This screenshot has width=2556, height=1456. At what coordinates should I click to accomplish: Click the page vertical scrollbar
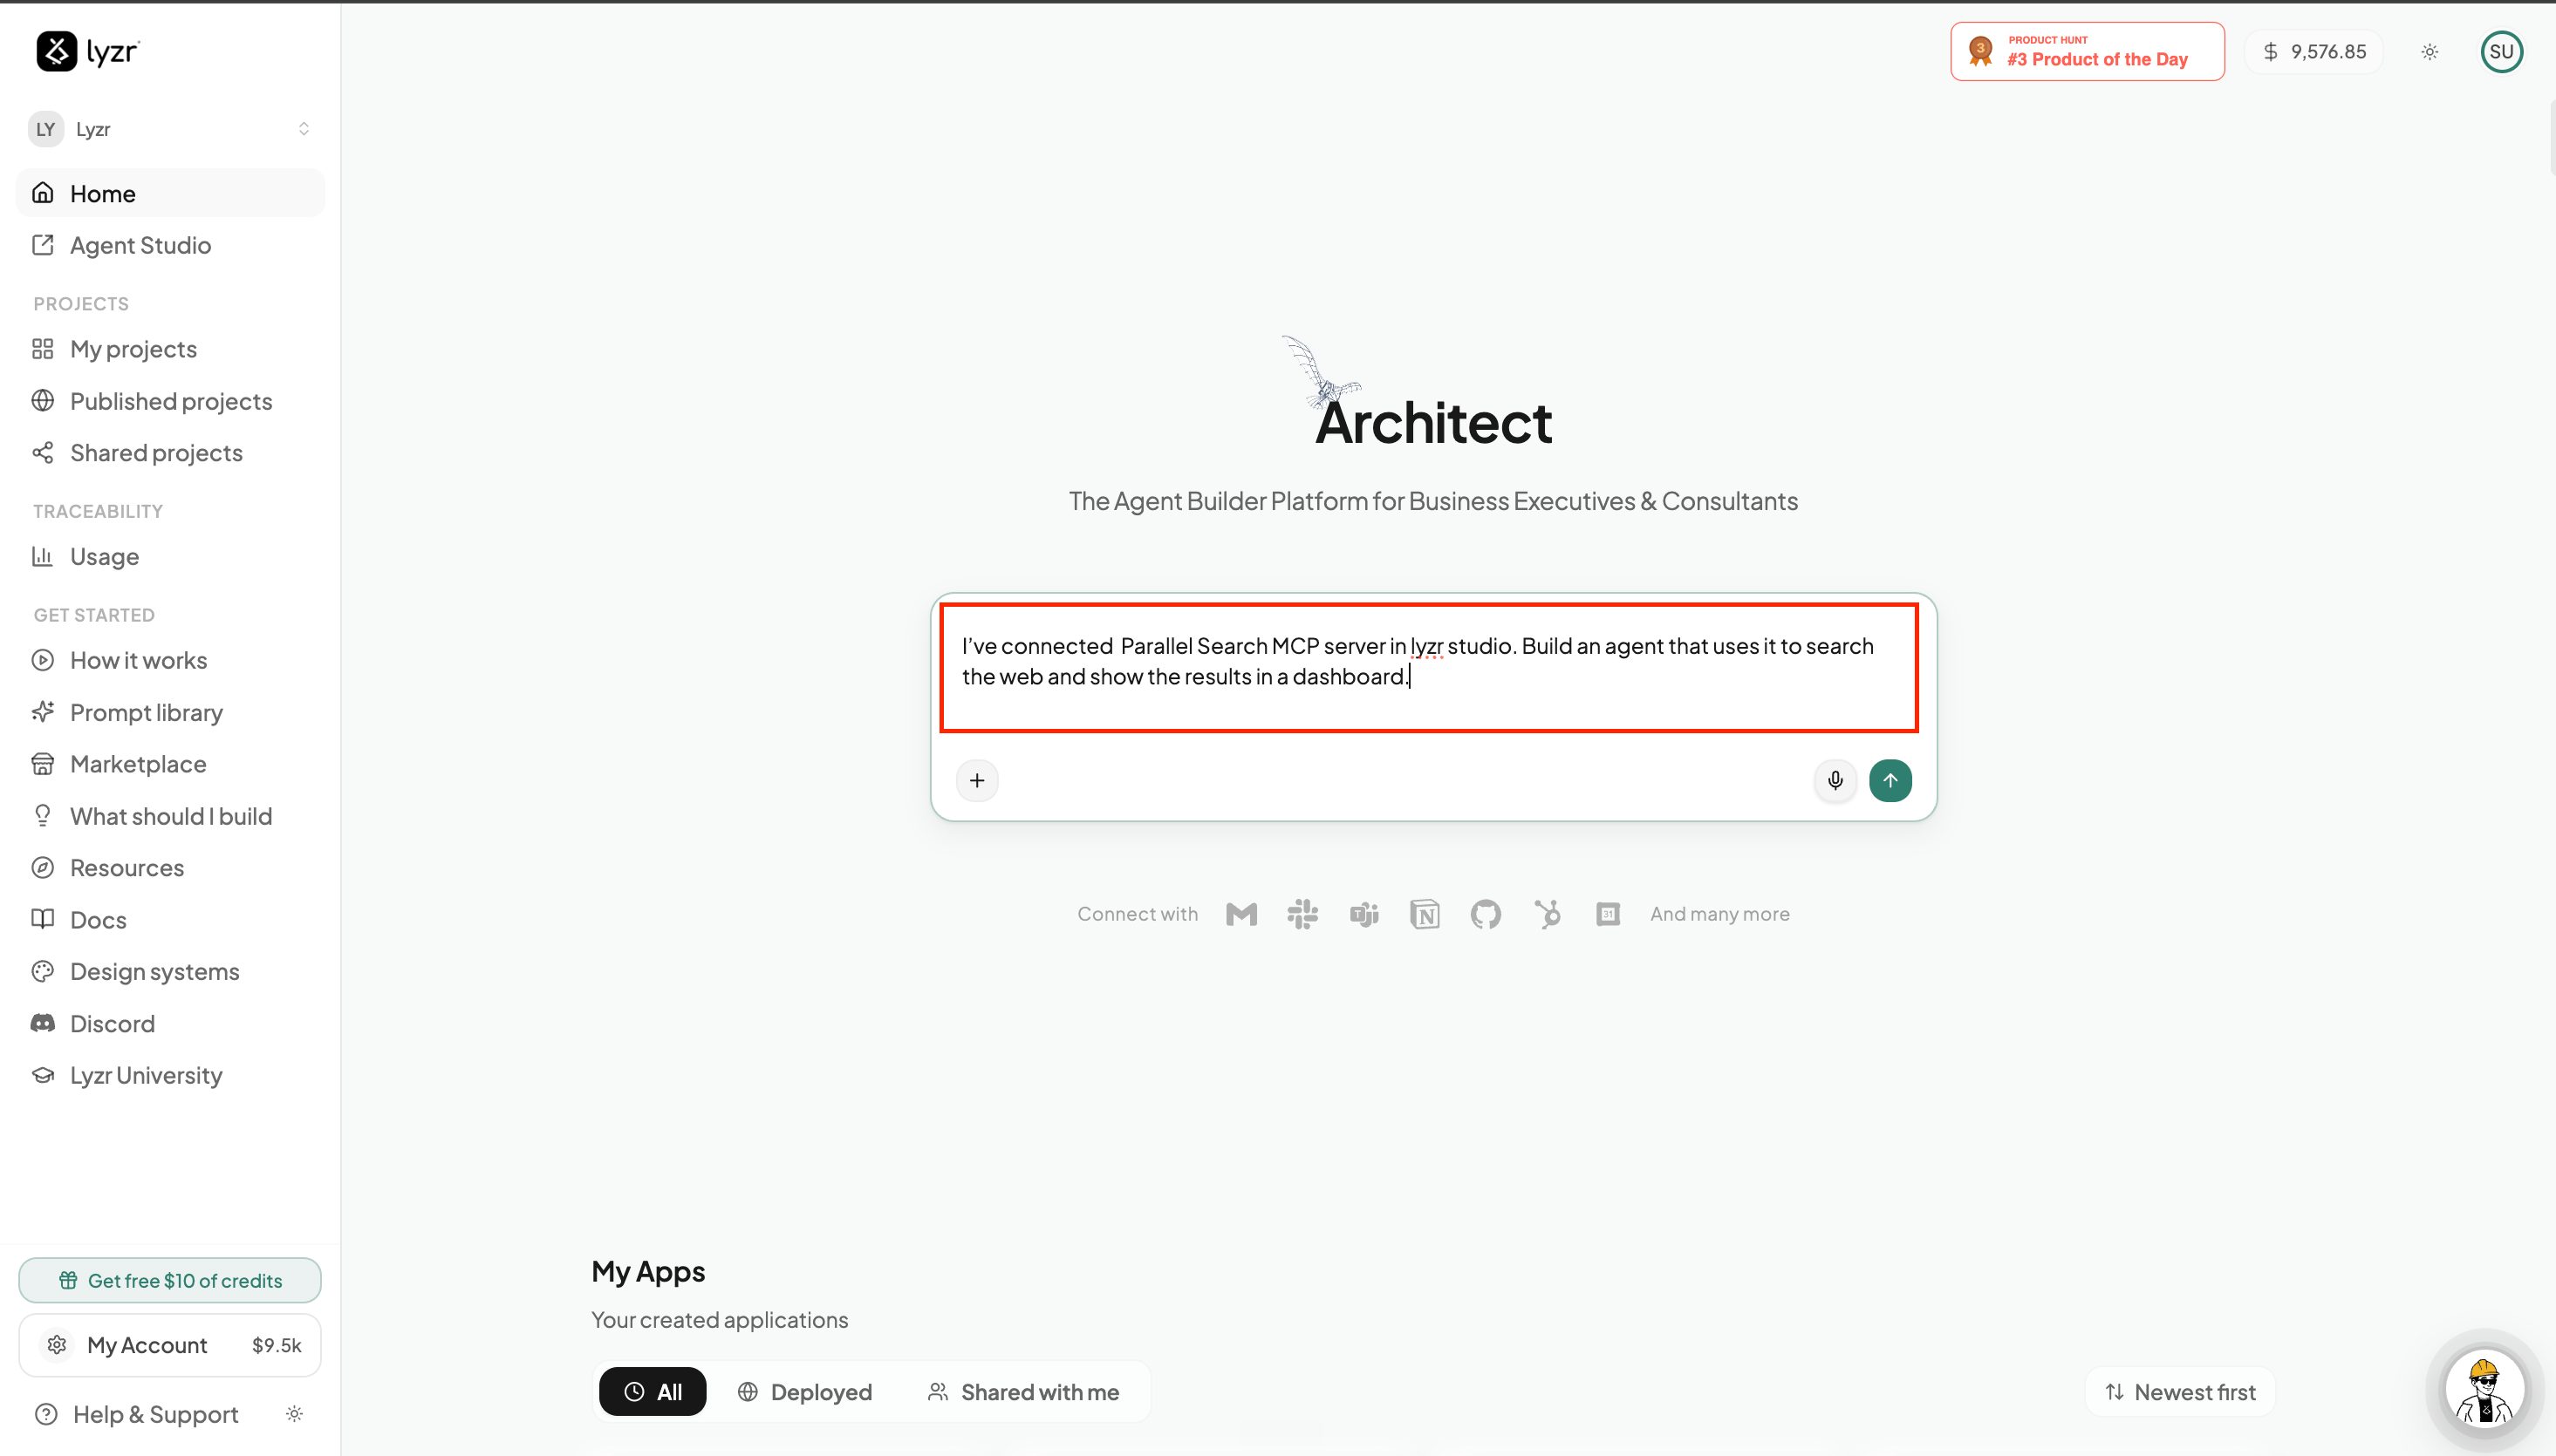click(x=2551, y=137)
